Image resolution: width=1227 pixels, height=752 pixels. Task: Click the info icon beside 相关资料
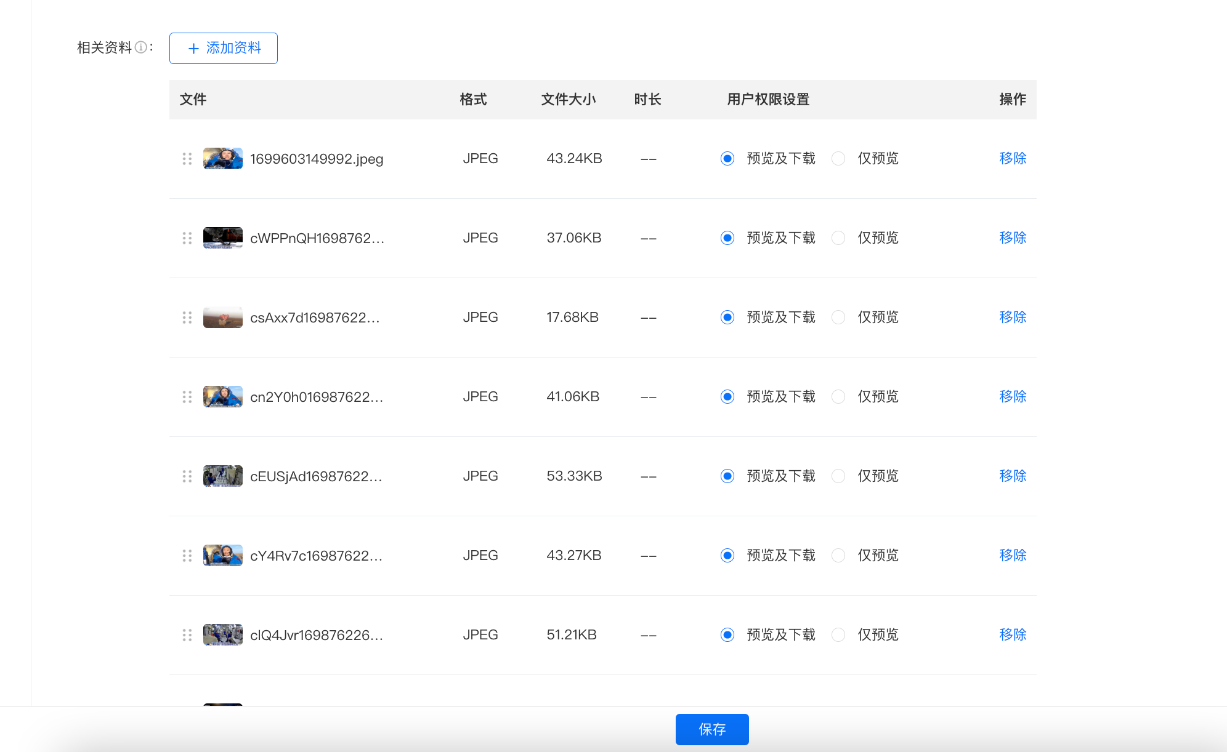point(140,47)
